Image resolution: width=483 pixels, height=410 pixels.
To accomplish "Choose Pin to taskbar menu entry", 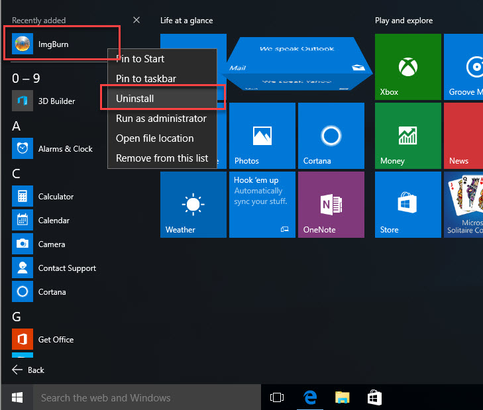I will pos(162,79).
